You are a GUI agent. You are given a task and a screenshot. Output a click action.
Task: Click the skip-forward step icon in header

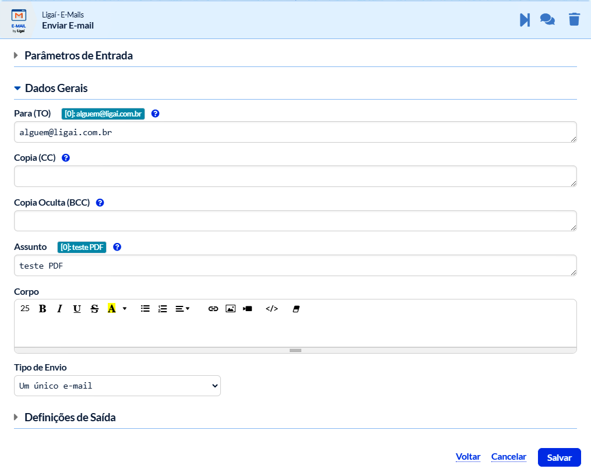coord(525,20)
